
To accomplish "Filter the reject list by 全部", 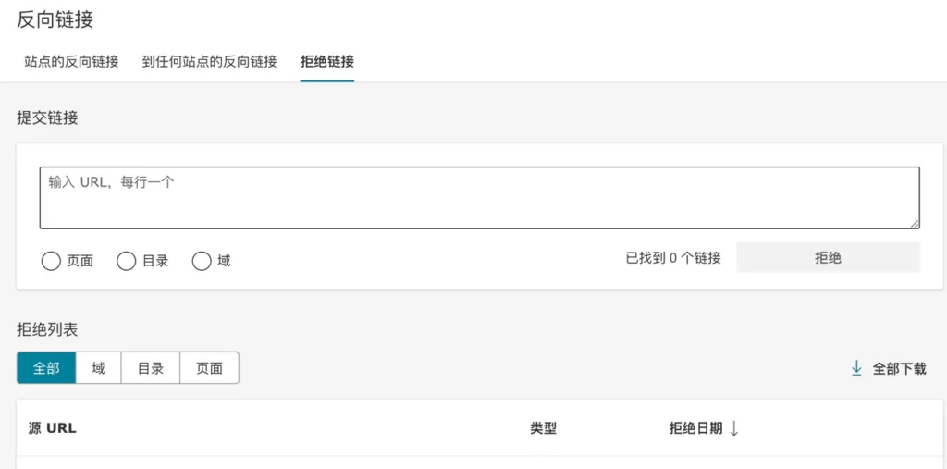I will pos(46,368).
